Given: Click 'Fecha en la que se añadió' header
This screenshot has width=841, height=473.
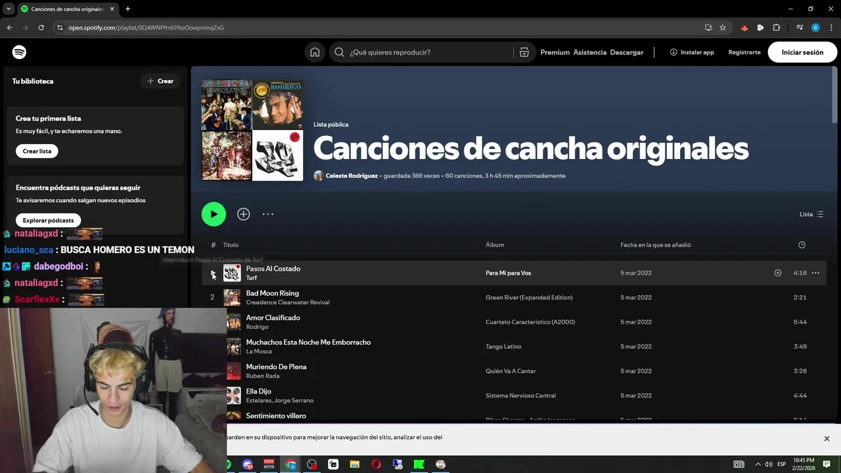Looking at the screenshot, I should [656, 245].
